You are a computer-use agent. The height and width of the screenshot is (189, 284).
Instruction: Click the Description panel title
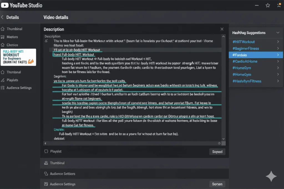[x=54, y=29]
